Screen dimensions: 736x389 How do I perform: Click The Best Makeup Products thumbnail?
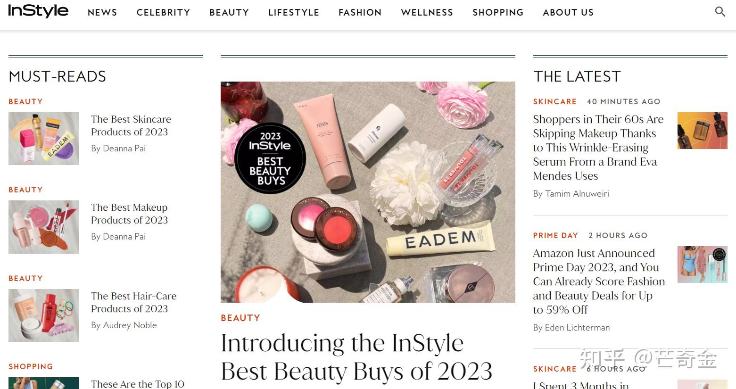[44, 227]
